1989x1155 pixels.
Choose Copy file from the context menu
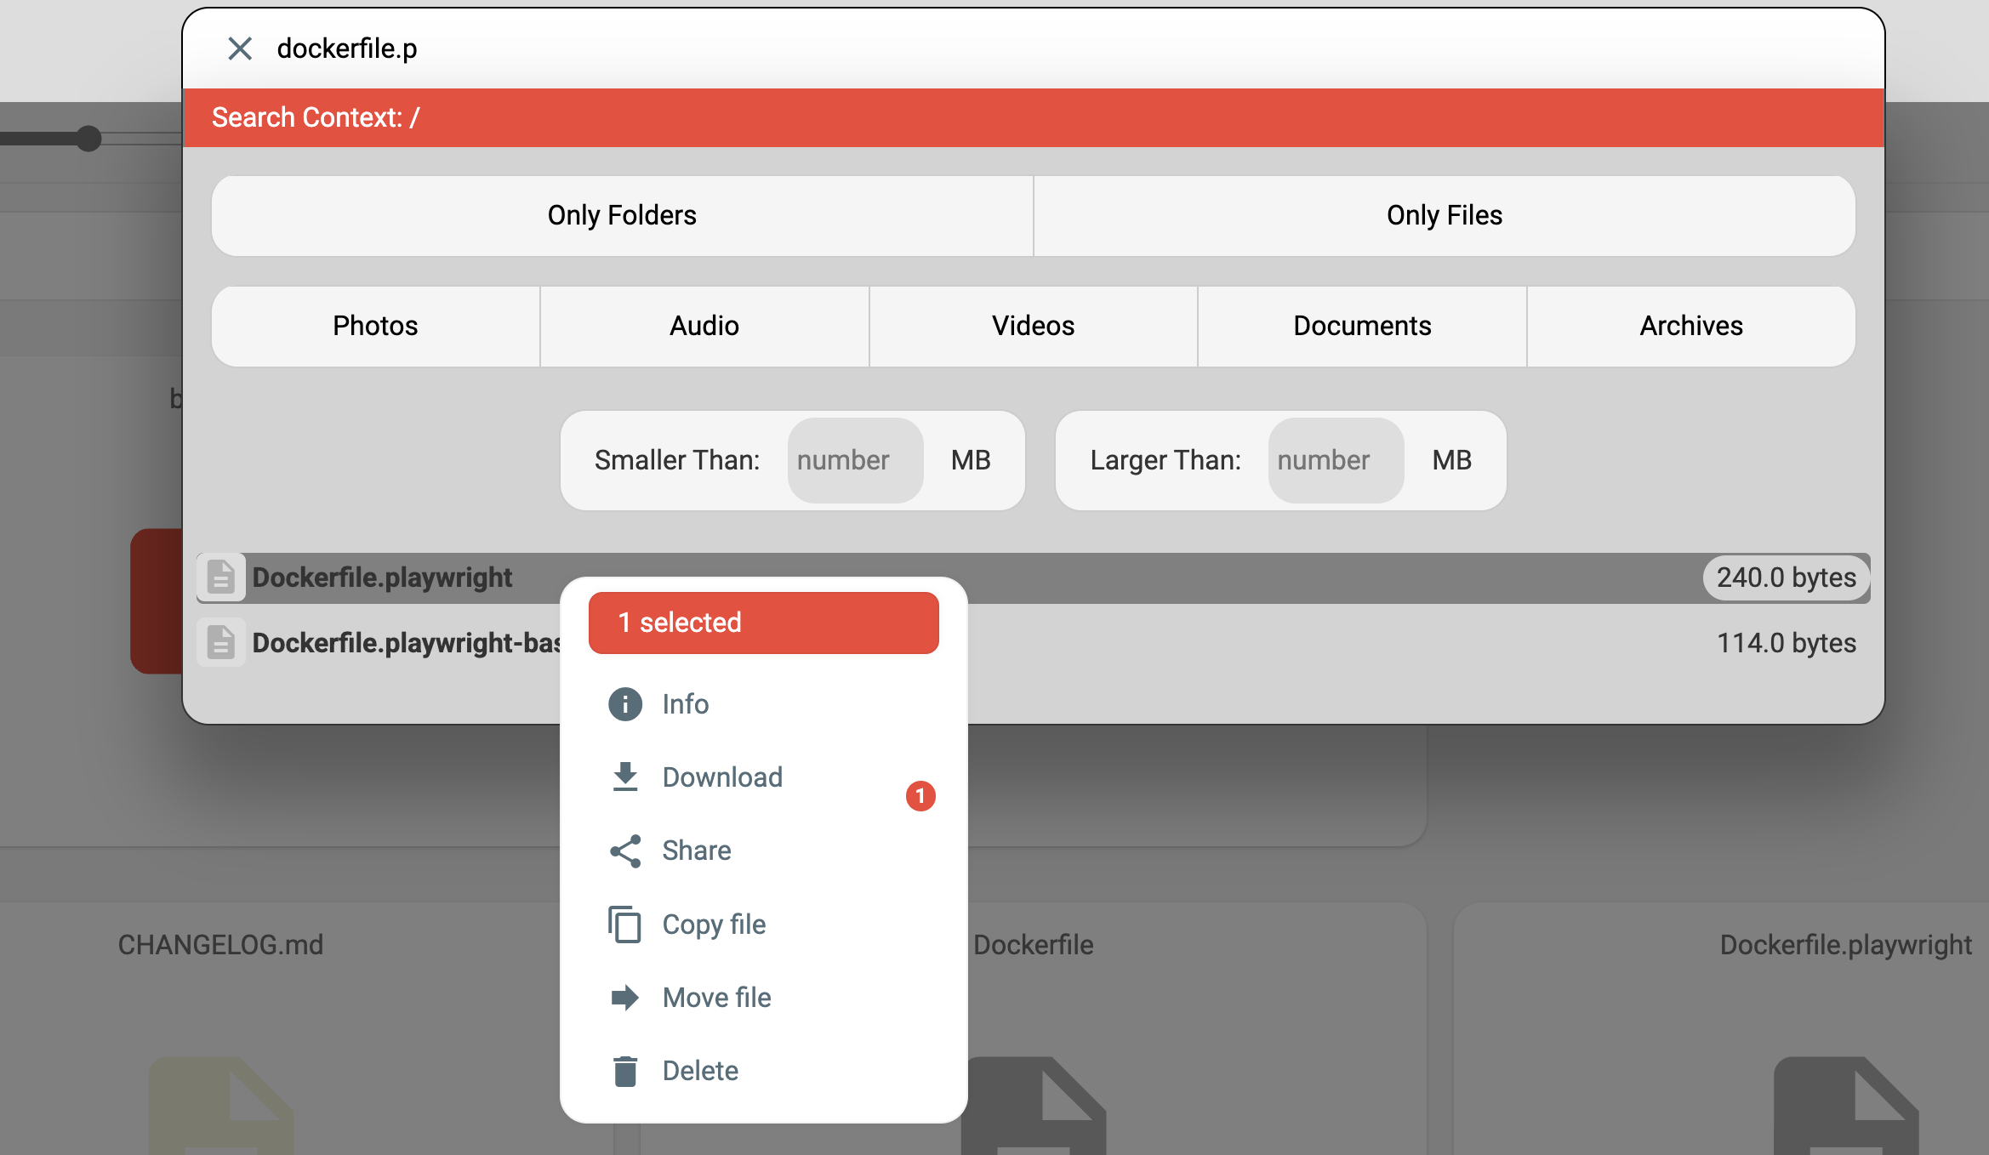point(763,925)
